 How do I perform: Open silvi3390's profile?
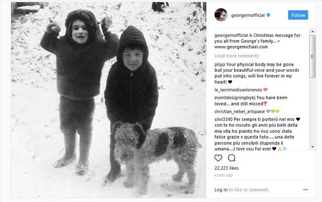[224, 119]
